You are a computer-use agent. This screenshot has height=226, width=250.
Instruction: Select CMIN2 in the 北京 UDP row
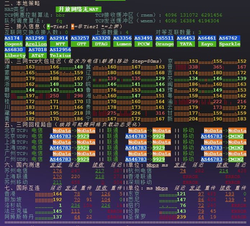[236, 136]
